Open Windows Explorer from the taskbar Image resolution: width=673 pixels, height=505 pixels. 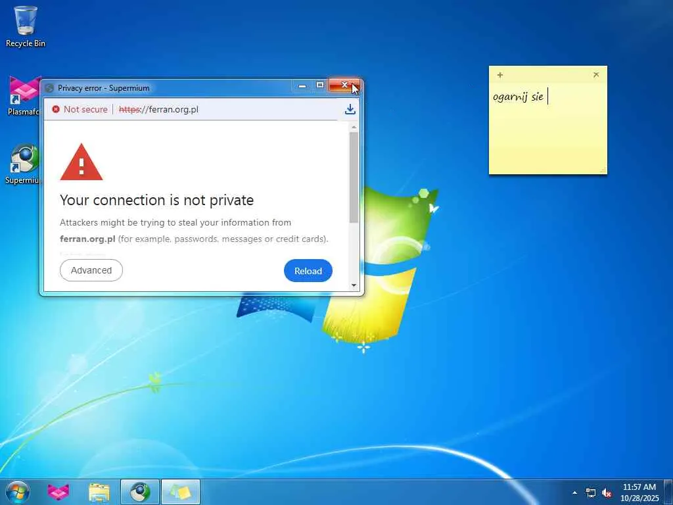tap(99, 492)
